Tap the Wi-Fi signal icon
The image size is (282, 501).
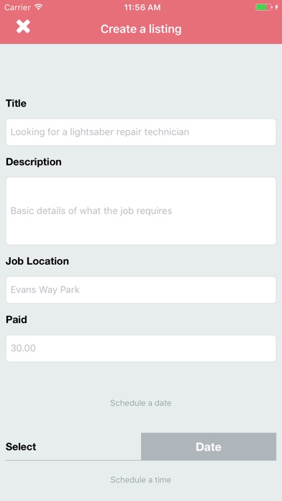[x=39, y=7]
